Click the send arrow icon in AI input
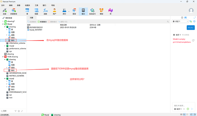The width and height of the screenshot is (197, 116). pyautogui.click(x=192, y=109)
